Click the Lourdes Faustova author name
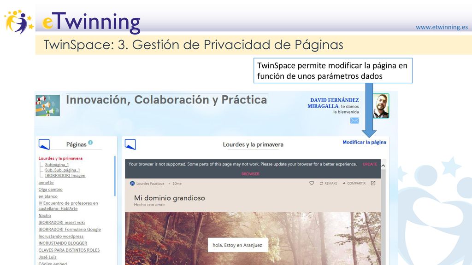472x265 pixels. (x=150, y=183)
